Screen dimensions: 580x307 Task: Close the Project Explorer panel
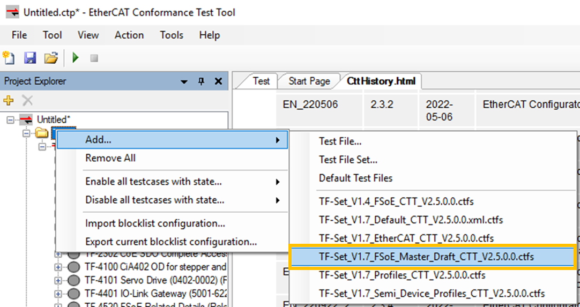tap(218, 81)
